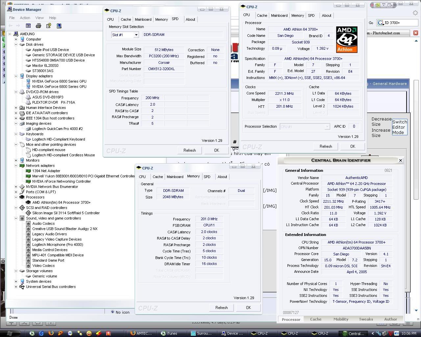Viewport: 421px width, 337px height.
Task: Select the first NVIDIA GeForce 6800 adapter icon
Action: click(28, 81)
